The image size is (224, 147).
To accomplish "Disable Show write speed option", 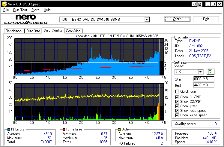I will [x=177, y=115].
